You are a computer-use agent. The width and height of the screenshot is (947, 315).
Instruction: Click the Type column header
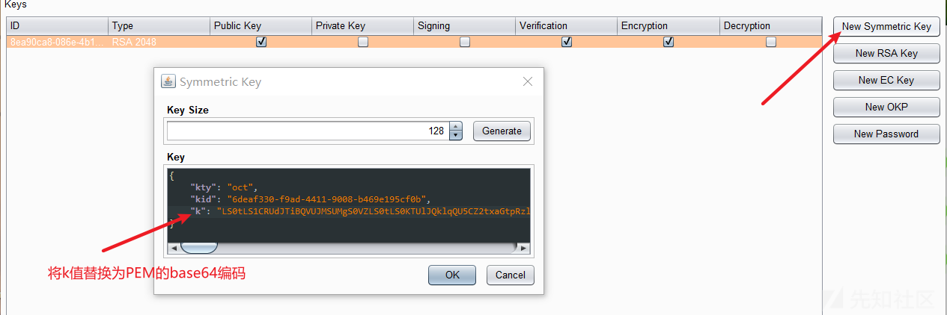coord(159,25)
